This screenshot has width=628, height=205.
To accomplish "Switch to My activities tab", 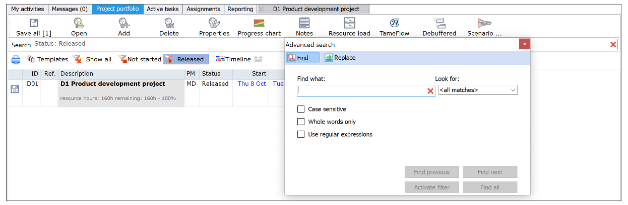I will point(28,9).
